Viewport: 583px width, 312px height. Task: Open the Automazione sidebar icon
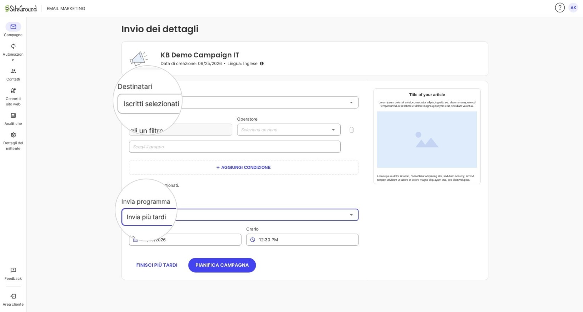[x=13, y=46]
